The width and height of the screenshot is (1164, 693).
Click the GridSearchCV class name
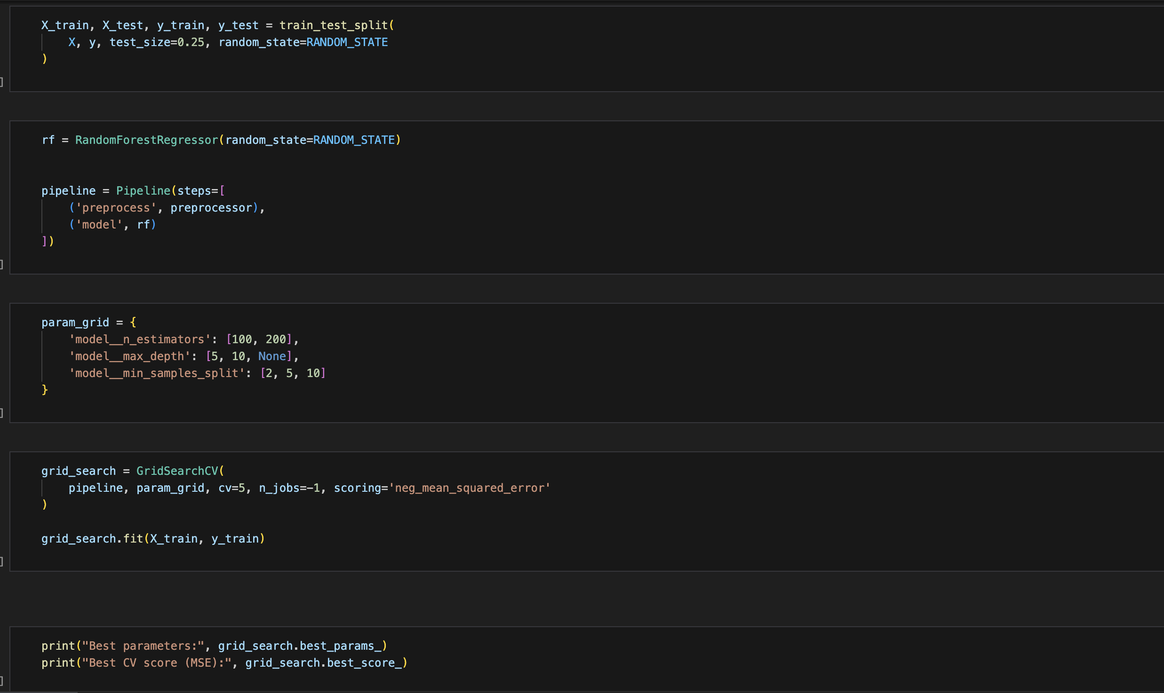tap(177, 471)
